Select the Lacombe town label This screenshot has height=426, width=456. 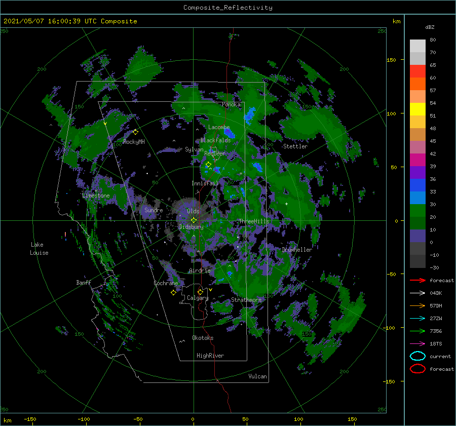[x=219, y=127]
